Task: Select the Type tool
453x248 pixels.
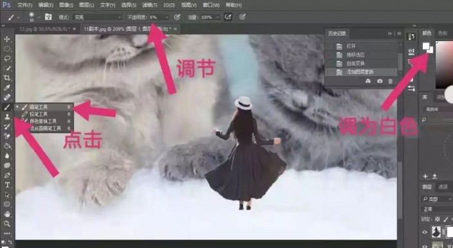Action: click(x=7, y=185)
